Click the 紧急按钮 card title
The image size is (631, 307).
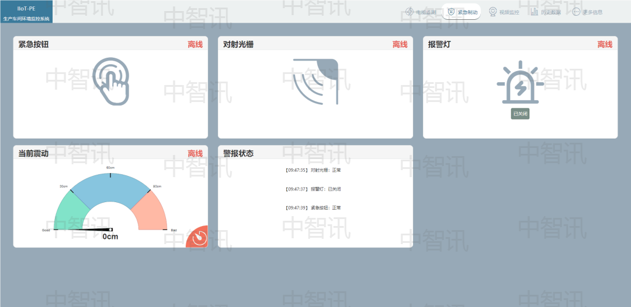click(x=33, y=44)
